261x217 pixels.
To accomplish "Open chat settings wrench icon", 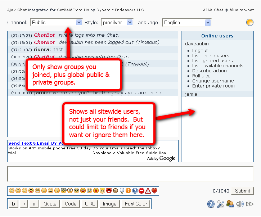I will (221, 204).
